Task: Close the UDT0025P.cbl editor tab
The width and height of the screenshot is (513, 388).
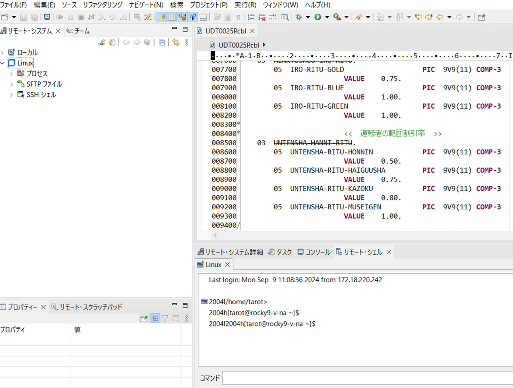Action: tap(252, 31)
